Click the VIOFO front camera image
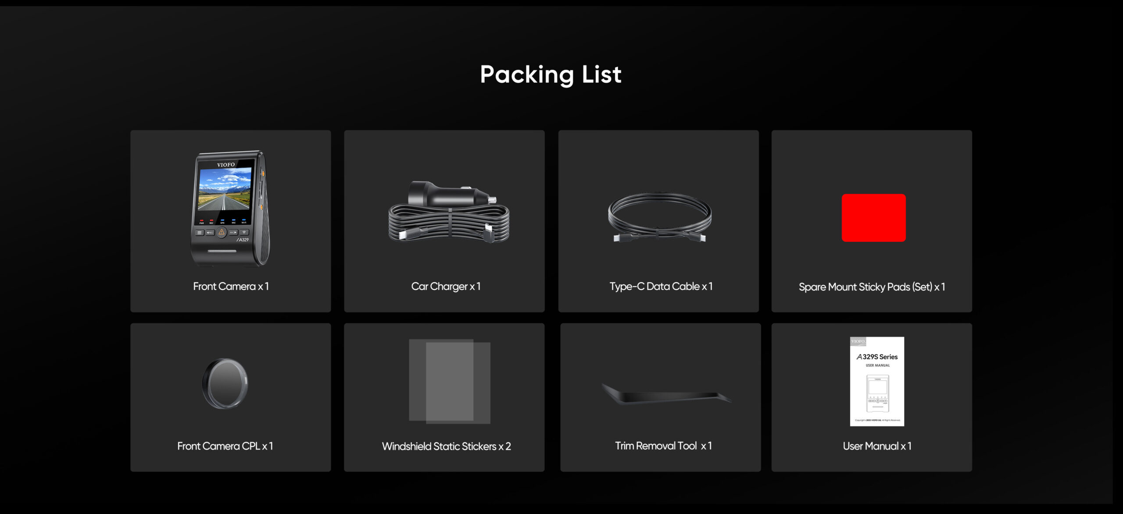1123x514 pixels. click(230, 209)
